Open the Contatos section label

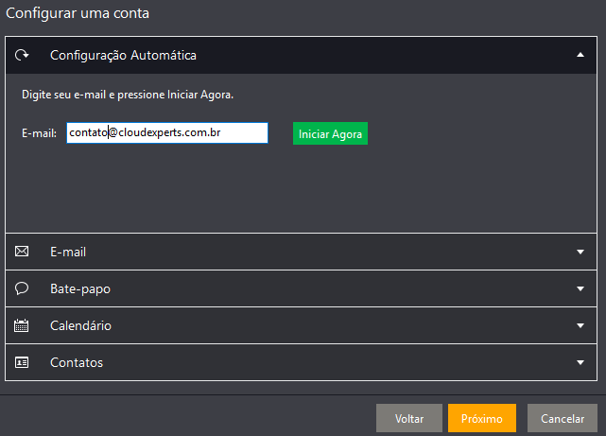(77, 362)
